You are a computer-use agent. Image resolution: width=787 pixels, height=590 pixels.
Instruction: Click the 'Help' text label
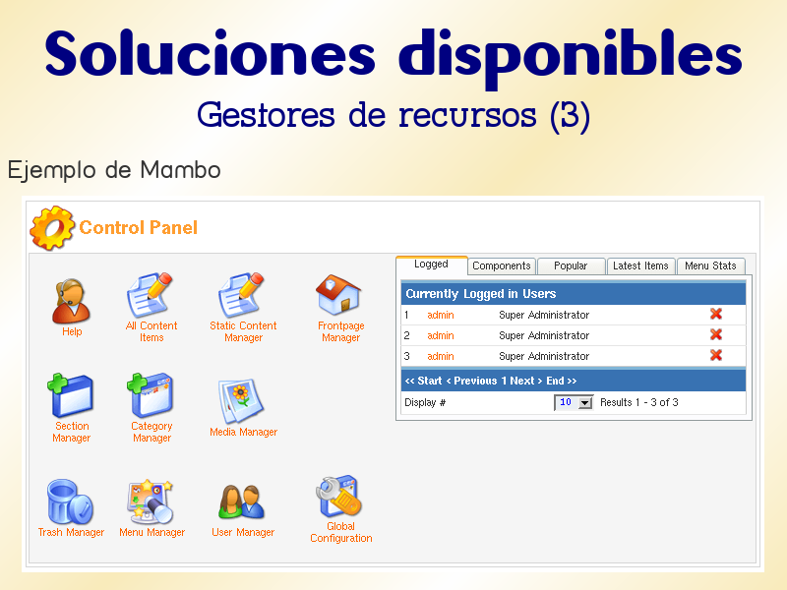[x=72, y=331]
